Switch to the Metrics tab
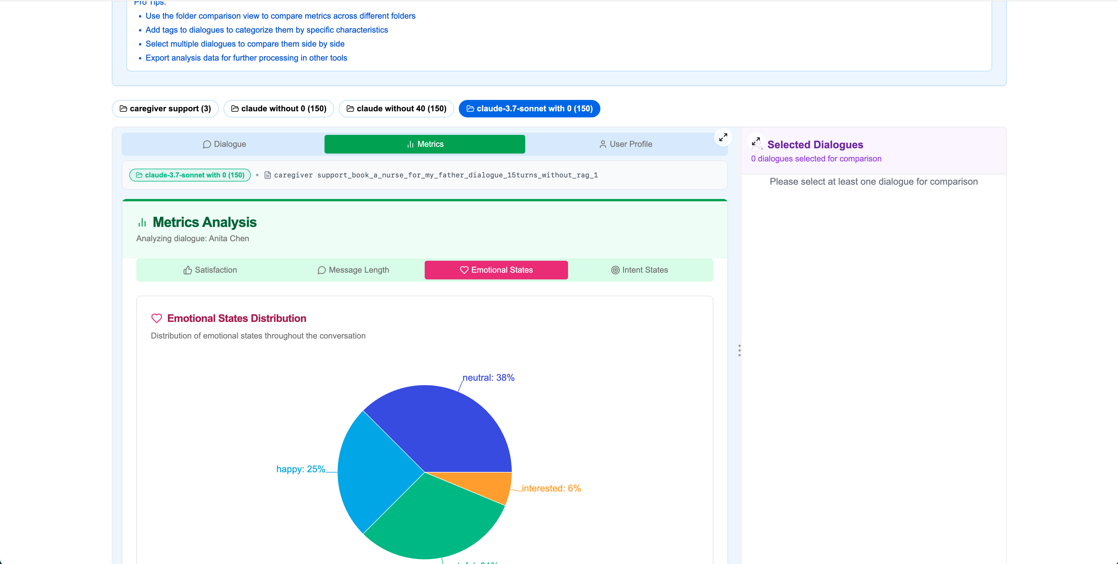This screenshot has width=1118, height=564. 424,144
